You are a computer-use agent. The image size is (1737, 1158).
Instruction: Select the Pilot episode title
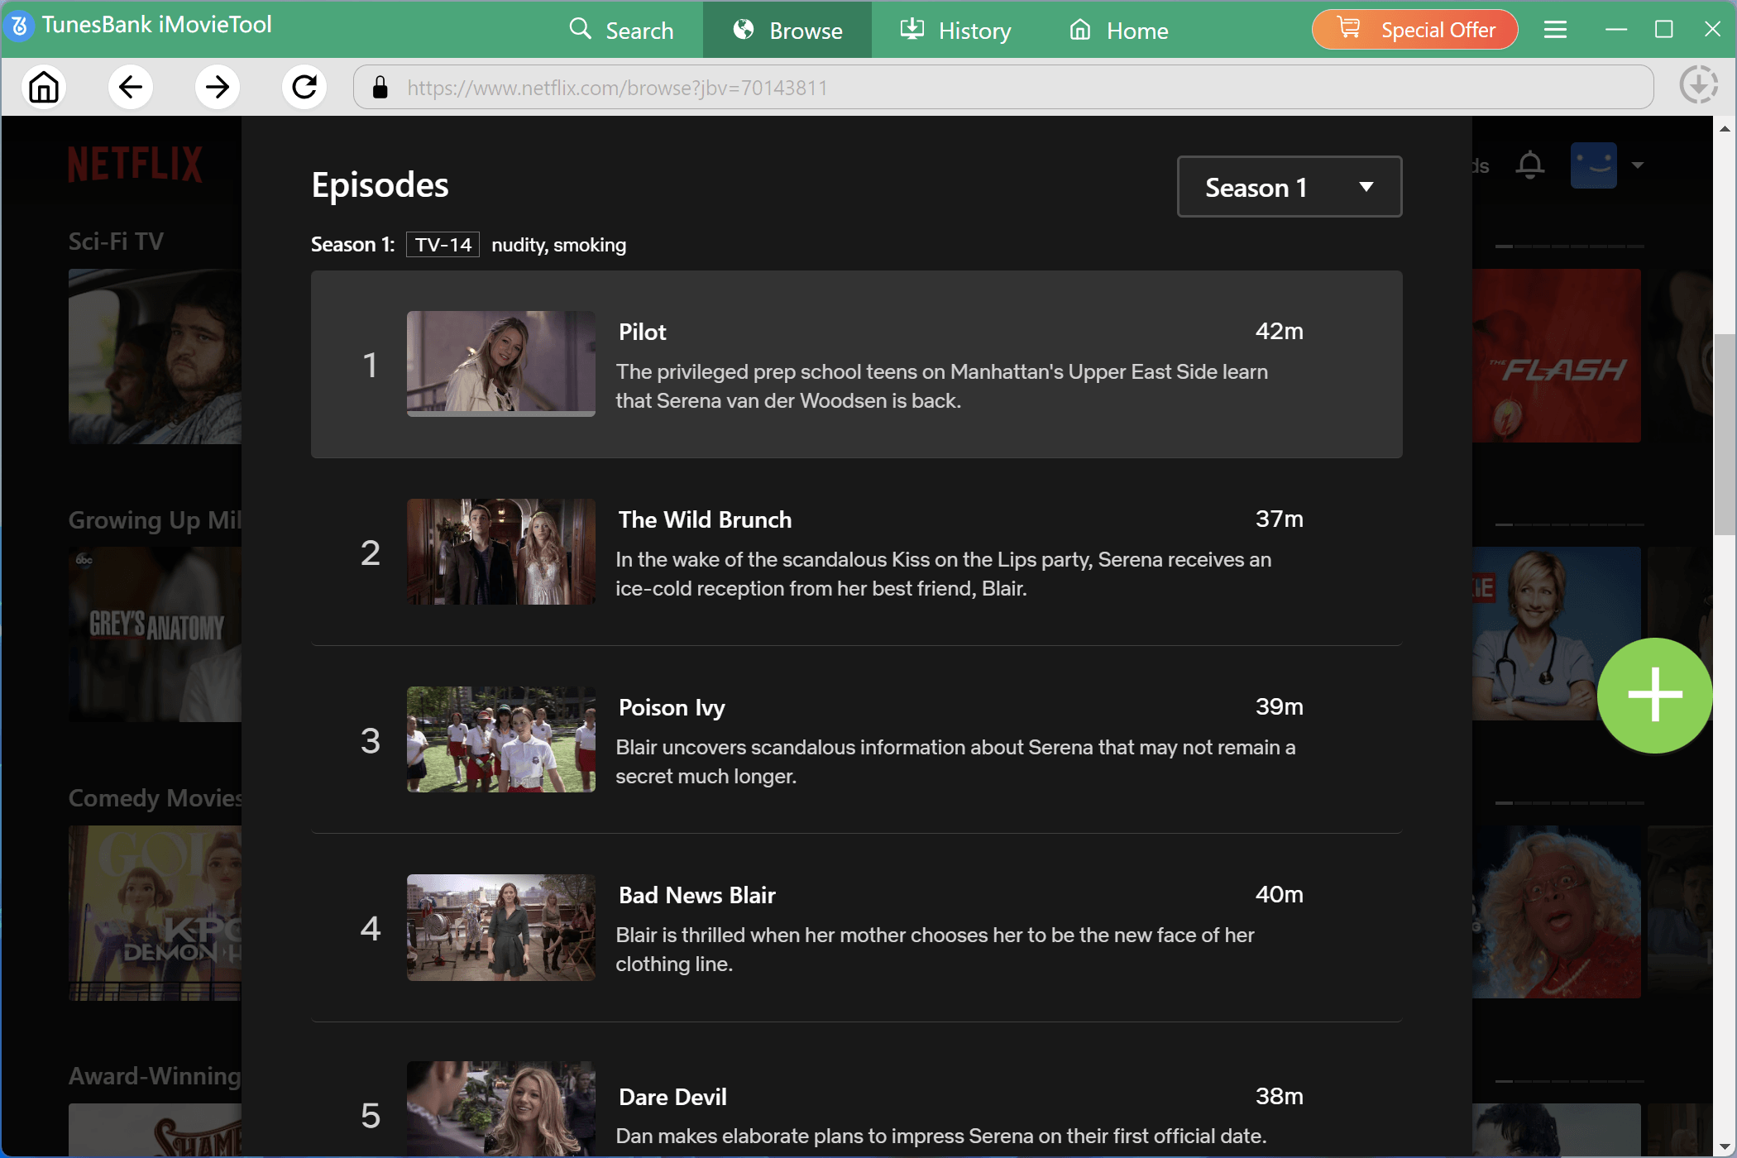point(642,332)
